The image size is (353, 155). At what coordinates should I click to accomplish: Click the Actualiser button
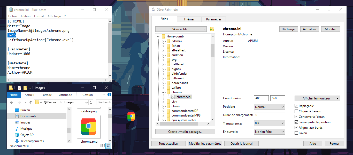(310, 29)
